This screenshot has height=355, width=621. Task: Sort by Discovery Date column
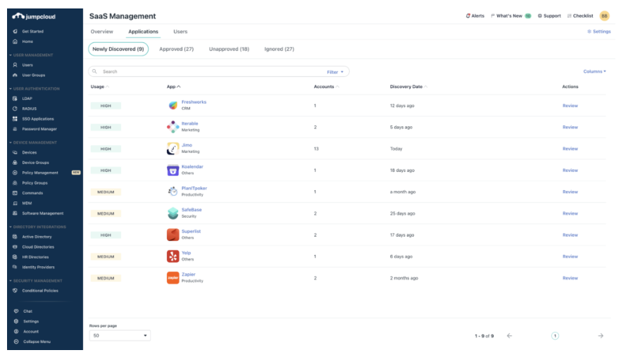click(x=406, y=87)
